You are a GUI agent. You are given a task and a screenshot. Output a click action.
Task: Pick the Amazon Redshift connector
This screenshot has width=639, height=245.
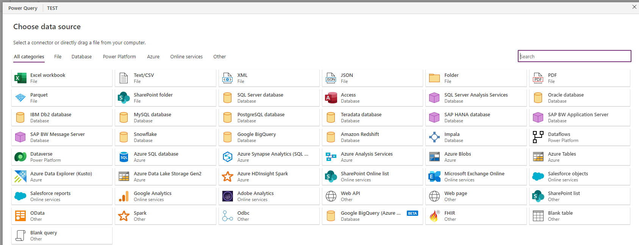click(x=372, y=137)
